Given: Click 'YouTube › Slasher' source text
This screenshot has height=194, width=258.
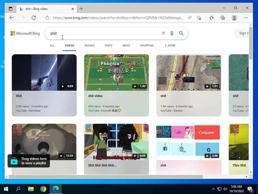Looking at the screenshot, I should coord(171,111).
